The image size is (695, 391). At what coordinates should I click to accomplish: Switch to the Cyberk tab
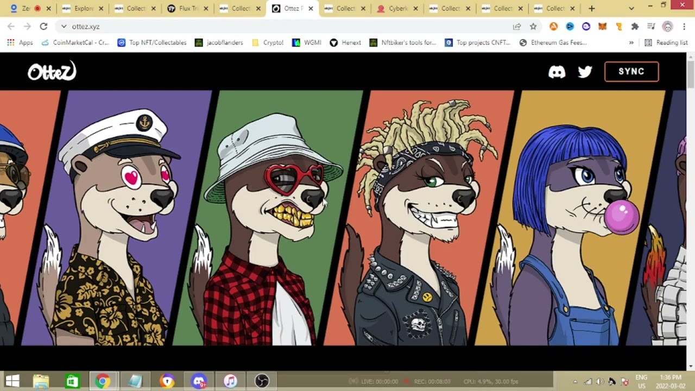[x=397, y=8]
